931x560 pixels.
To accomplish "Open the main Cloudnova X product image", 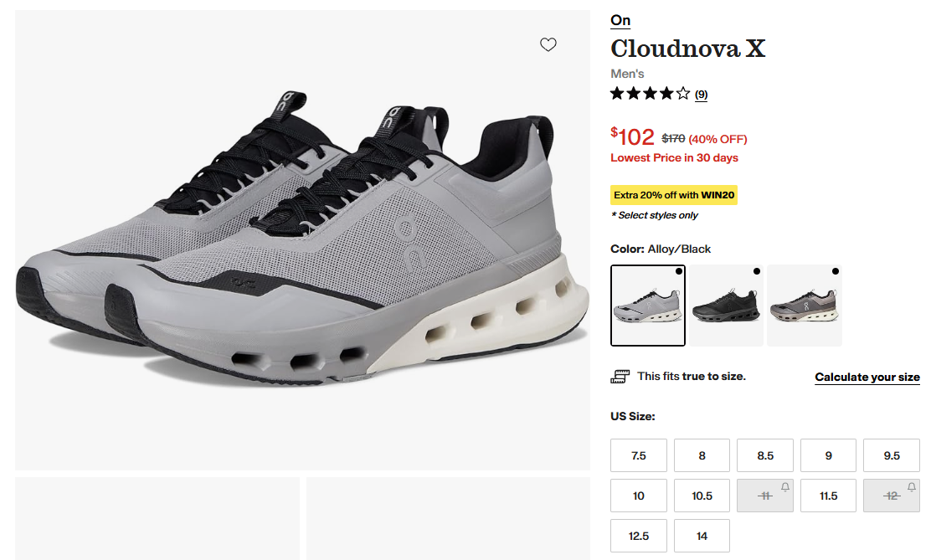I will point(302,240).
